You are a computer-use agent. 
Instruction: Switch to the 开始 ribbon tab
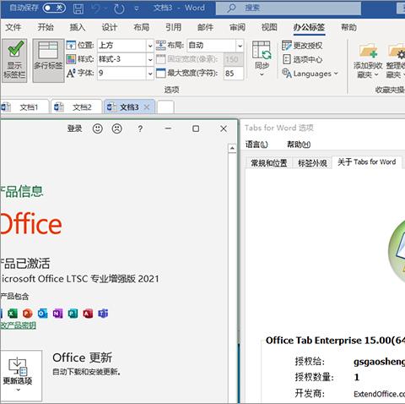tap(46, 27)
